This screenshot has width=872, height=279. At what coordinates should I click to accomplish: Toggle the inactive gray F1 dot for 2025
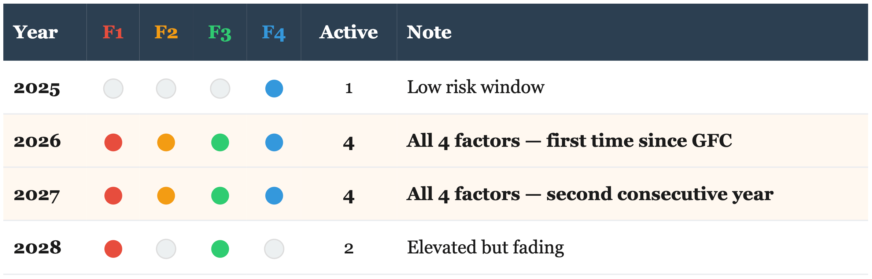point(113,88)
